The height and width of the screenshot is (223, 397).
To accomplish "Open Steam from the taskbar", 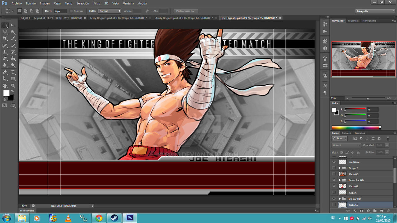I will click(114, 218).
